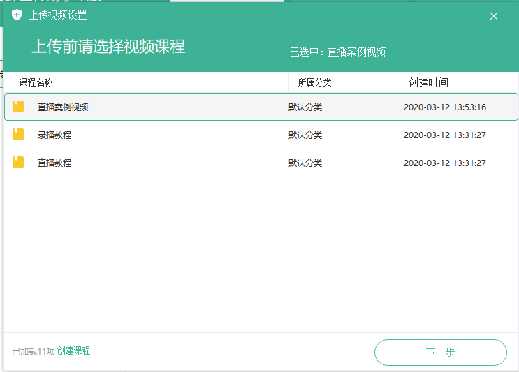Sort by the 所属分类 column header

(x=314, y=82)
